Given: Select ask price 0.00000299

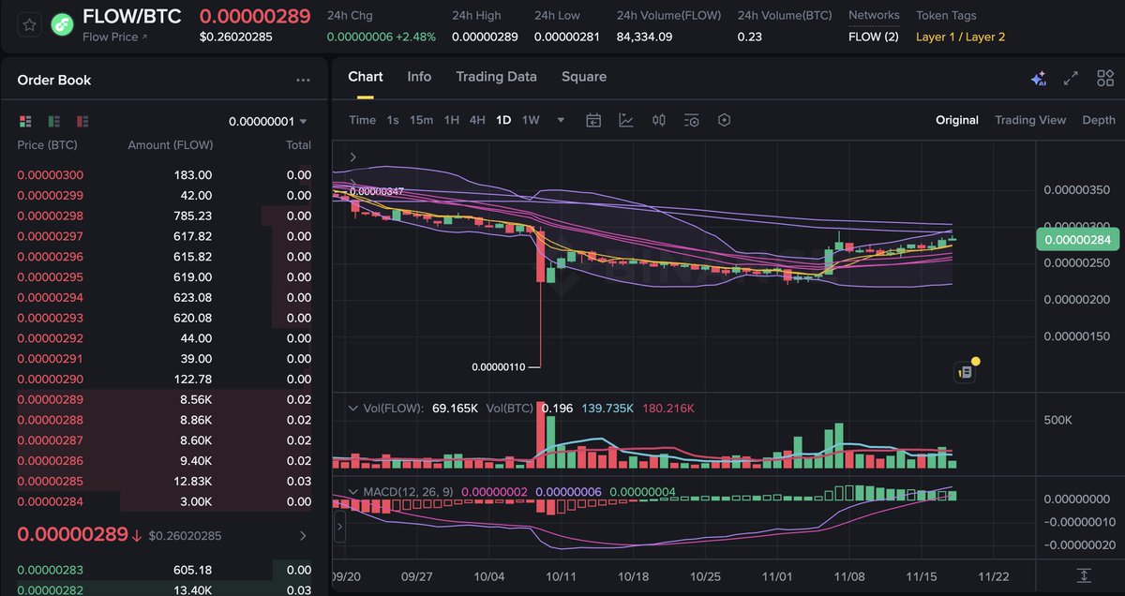Looking at the screenshot, I should click(x=50, y=196).
